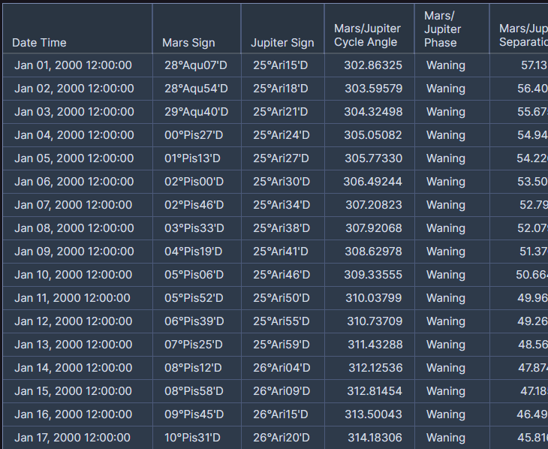Viewport: 548px width, 449px height.
Task: Select the Mars sign cell 02°Pis46'D
Action: [194, 205]
